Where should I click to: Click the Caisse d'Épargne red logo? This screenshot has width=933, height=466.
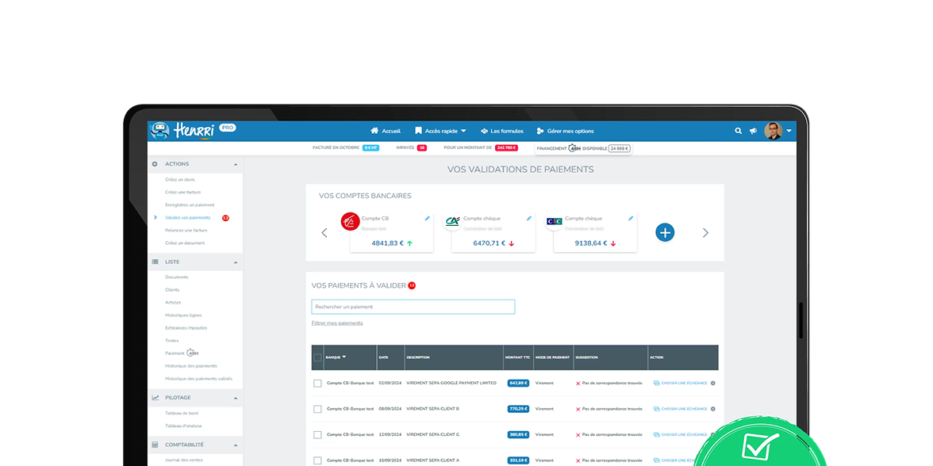(x=350, y=221)
